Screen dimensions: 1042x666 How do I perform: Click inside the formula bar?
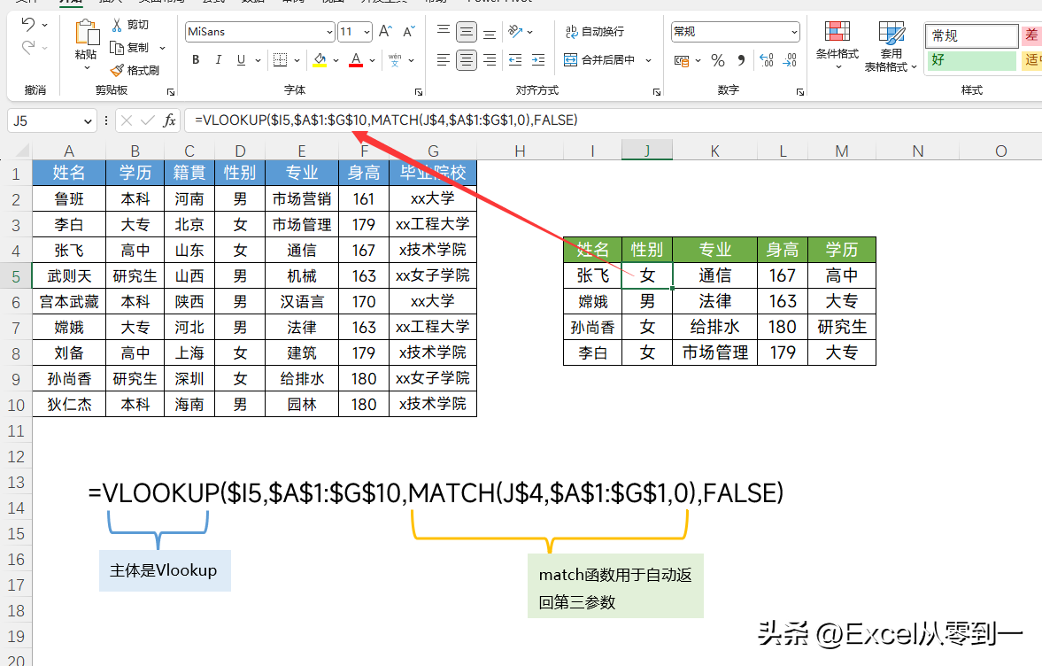613,120
